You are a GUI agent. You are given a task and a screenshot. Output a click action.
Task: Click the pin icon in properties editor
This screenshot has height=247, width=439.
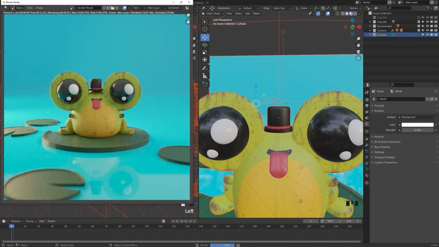(x=435, y=91)
